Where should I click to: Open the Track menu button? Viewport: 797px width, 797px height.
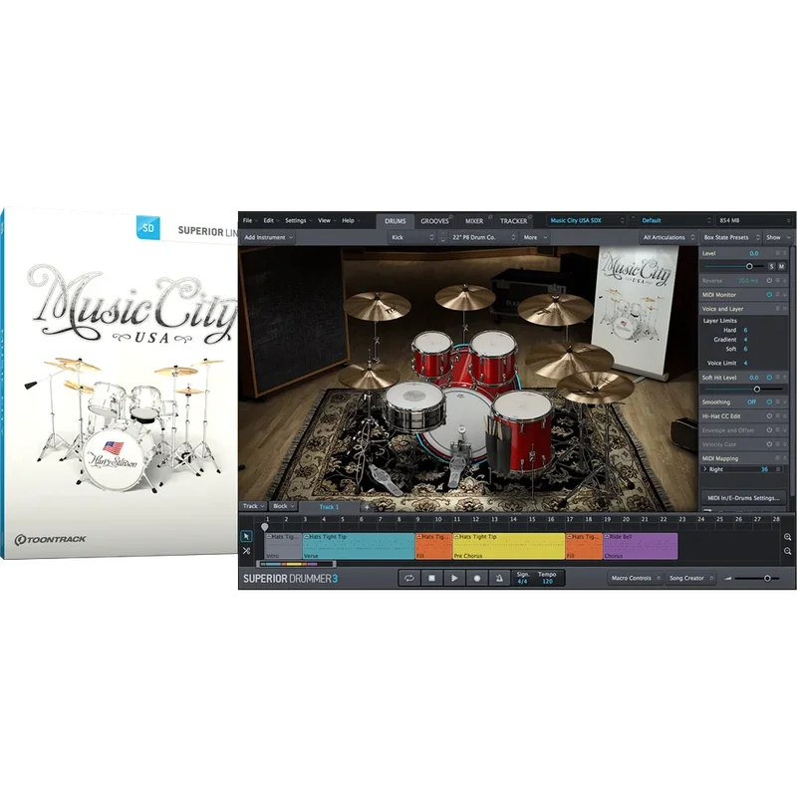point(253,506)
